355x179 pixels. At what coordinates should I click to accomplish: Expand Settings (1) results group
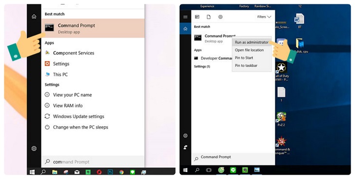[x=202, y=66]
